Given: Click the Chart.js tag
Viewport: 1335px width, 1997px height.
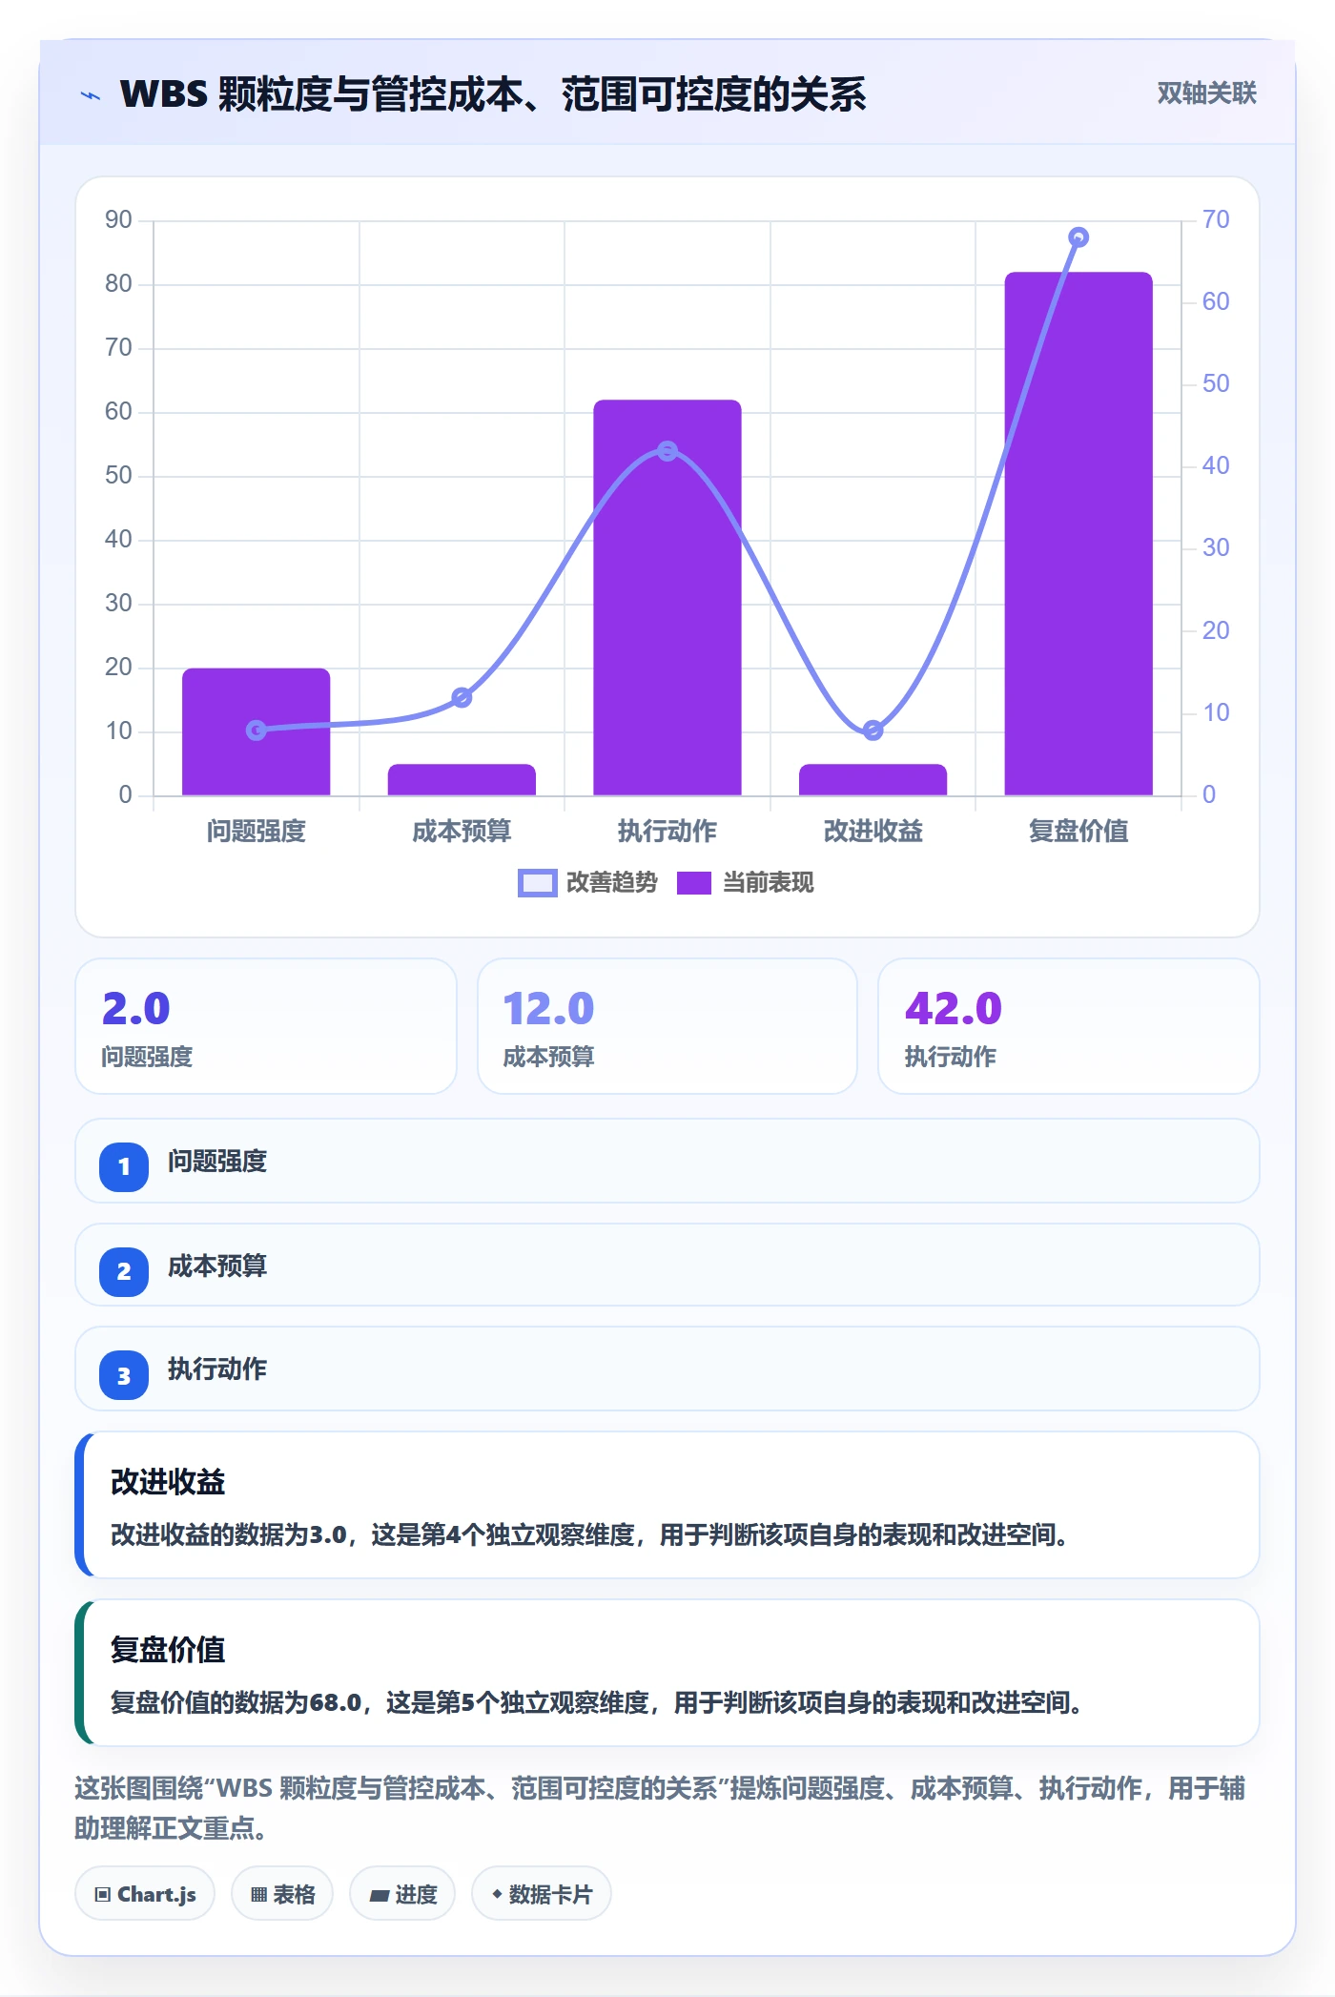Looking at the screenshot, I should [x=145, y=1894].
